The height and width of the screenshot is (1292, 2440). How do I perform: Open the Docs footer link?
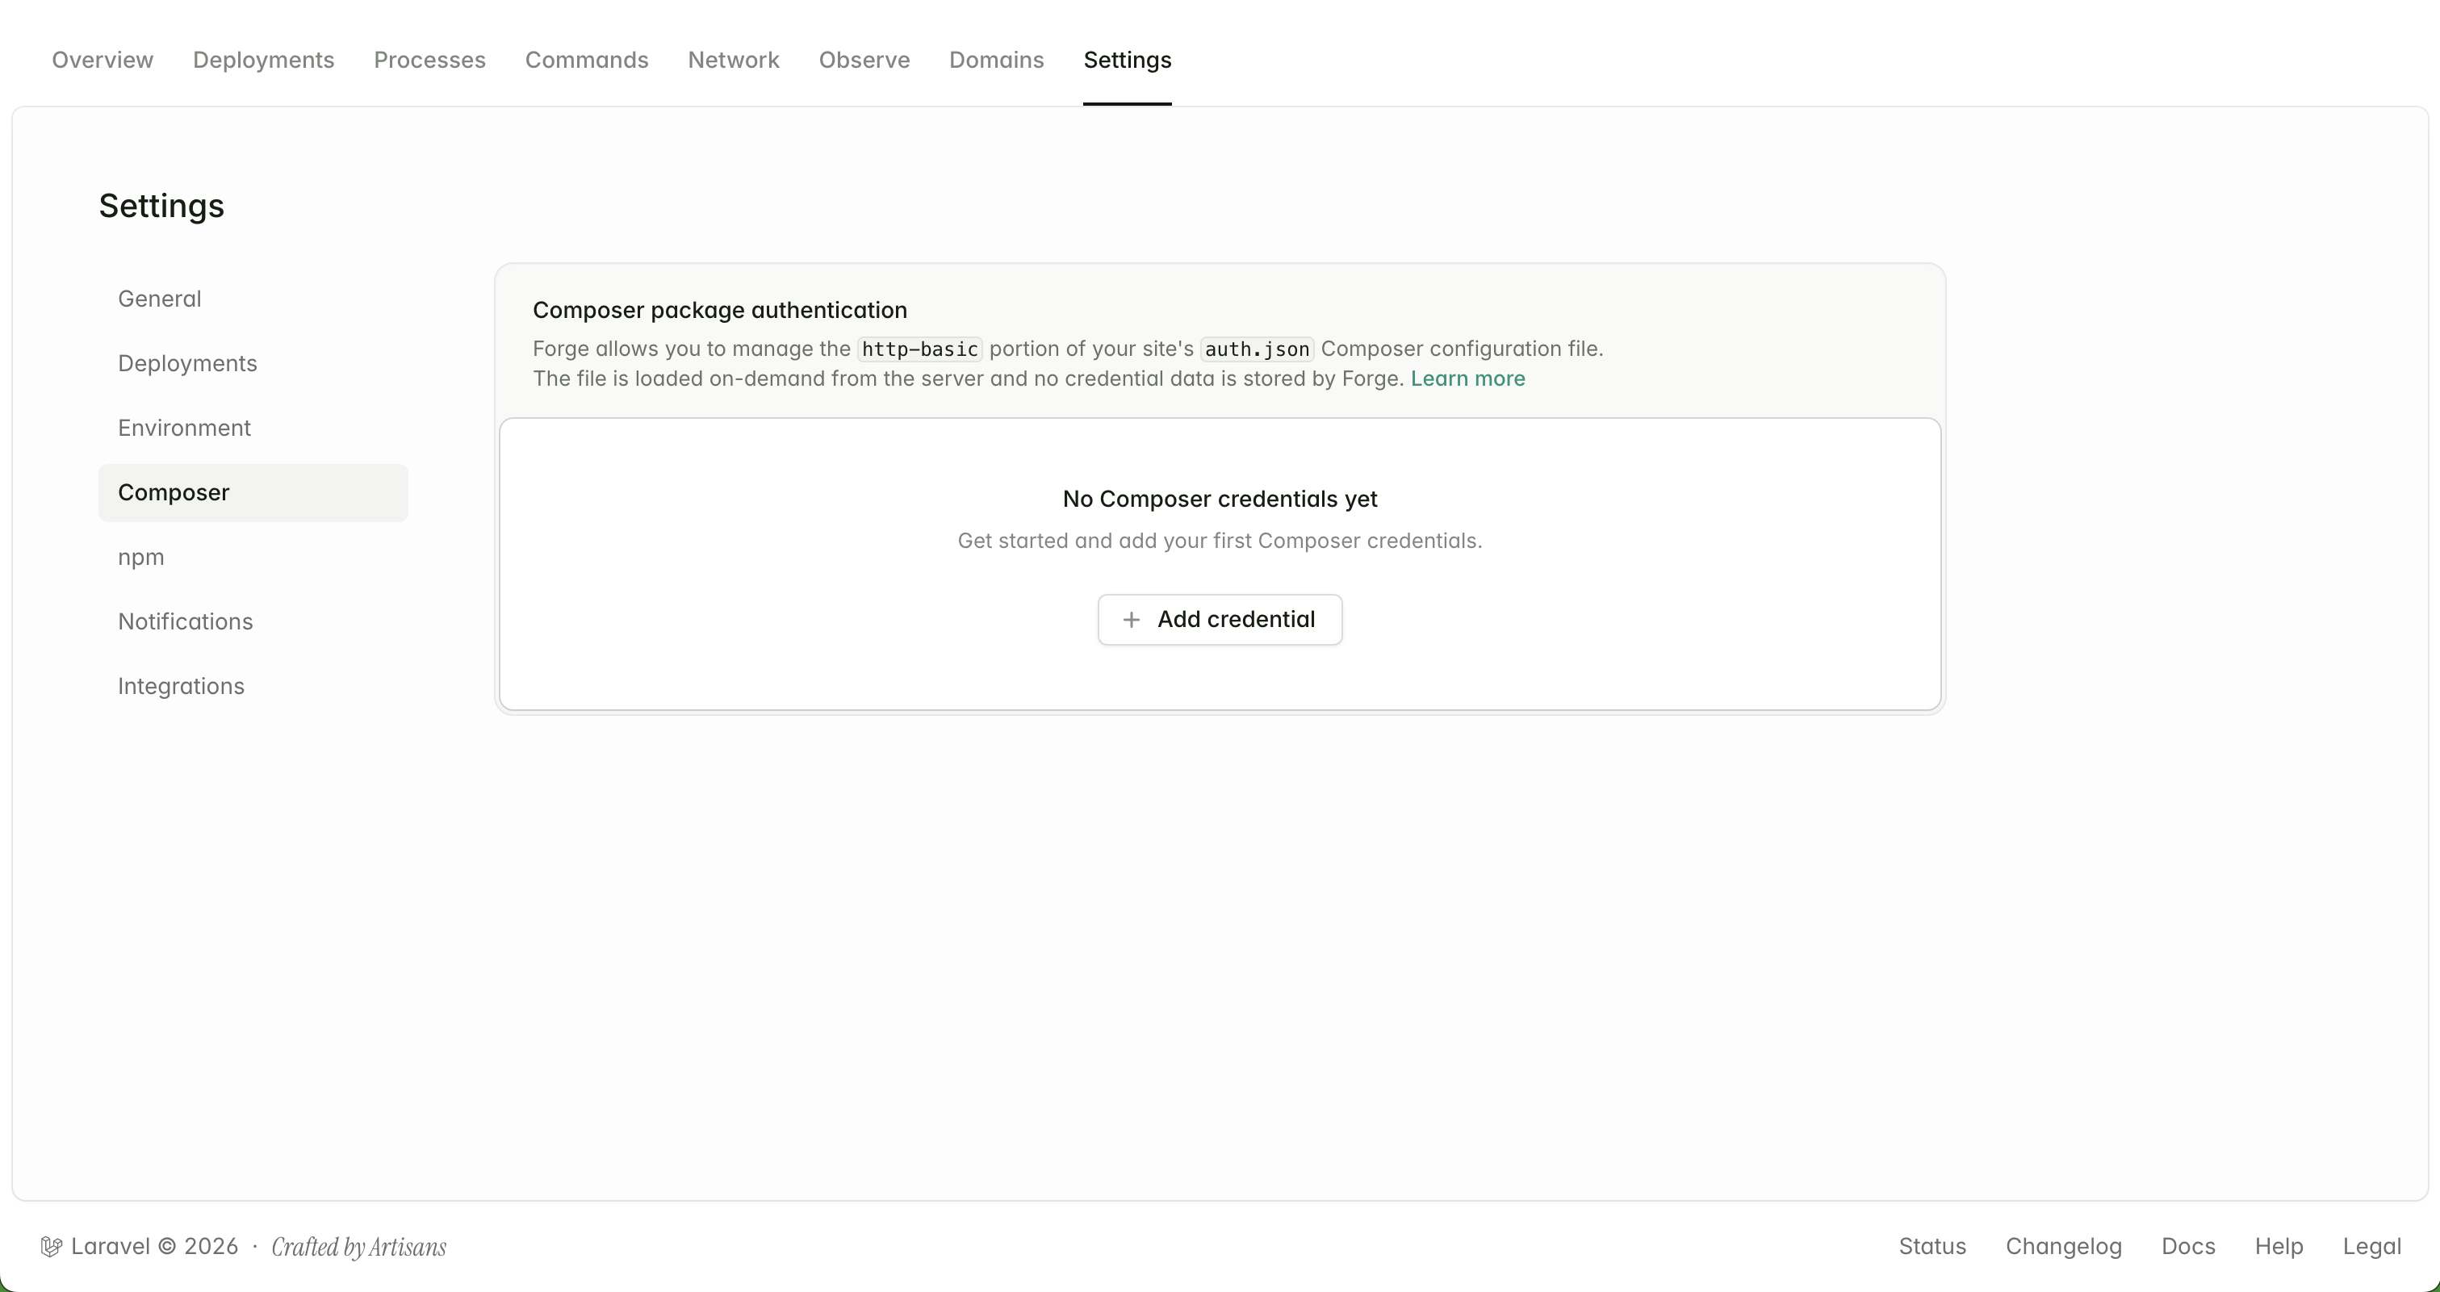[x=2188, y=1247]
